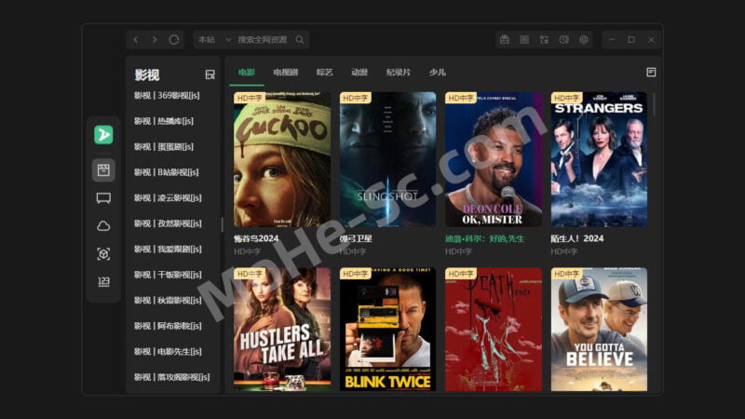The image size is (745, 419).
Task: Select source 影视 | 干饭影视[js]
Action: 168,275
